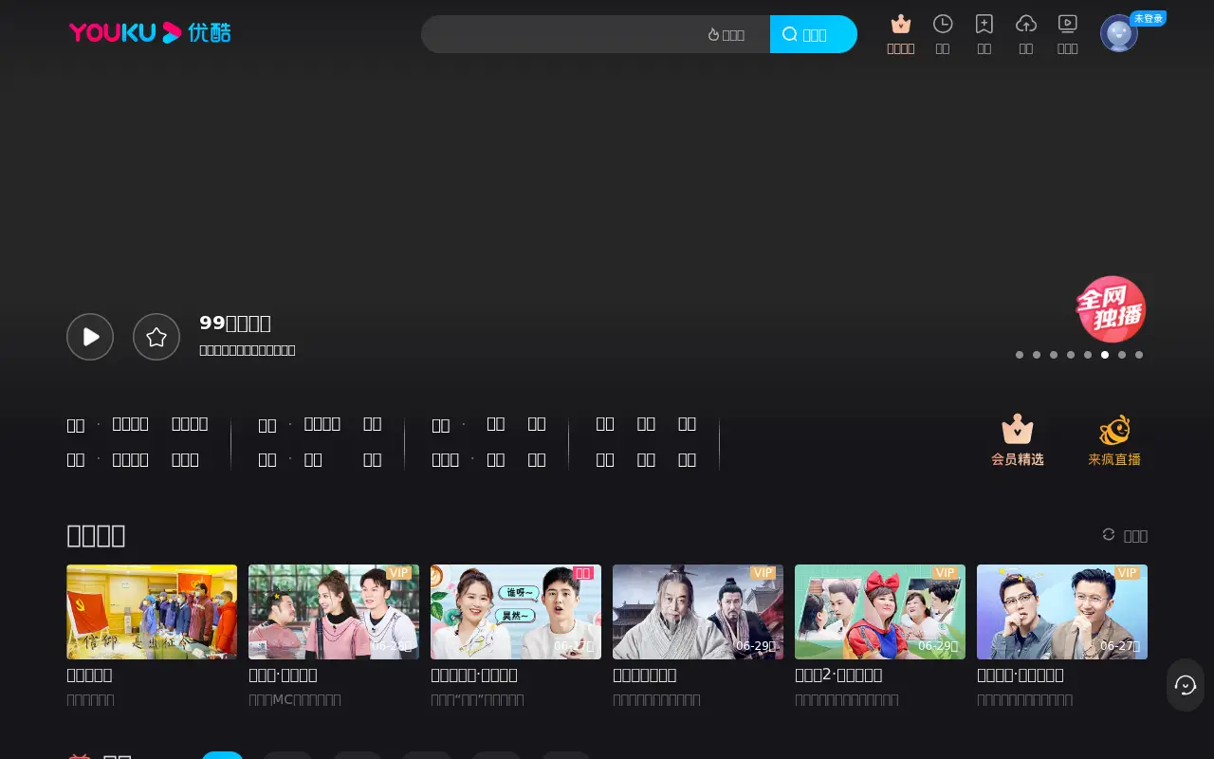Open the VIP crown icon in header
The height and width of the screenshot is (759, 1214).
point(901,25)
